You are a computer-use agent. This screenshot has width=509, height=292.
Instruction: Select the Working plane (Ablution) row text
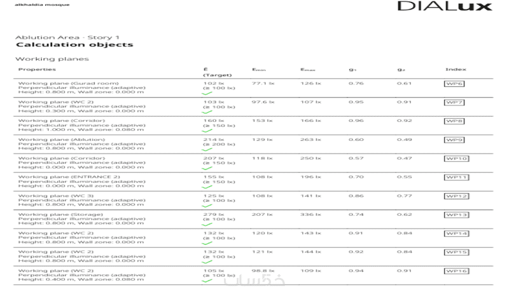[57, 139]
